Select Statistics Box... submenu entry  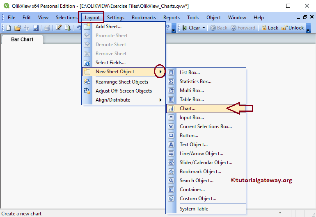[206, 81]
